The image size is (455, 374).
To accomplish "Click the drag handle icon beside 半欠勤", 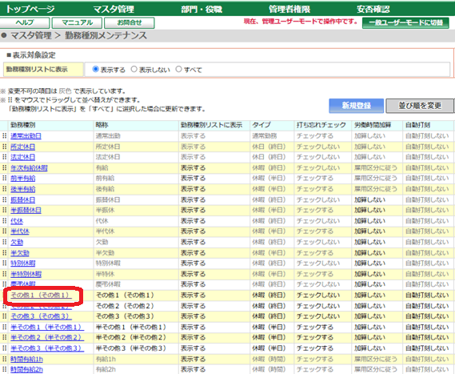I will coord(4,253).
